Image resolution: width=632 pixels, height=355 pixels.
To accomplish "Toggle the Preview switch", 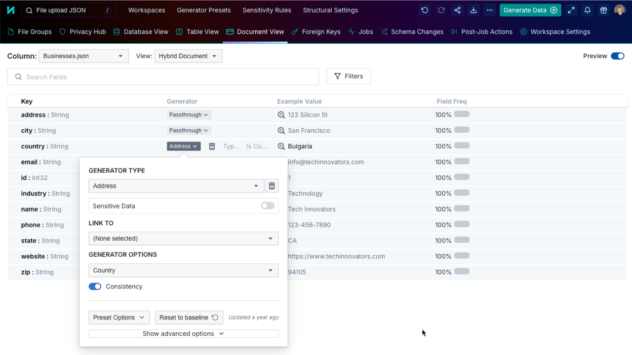I will click(618, 56).
